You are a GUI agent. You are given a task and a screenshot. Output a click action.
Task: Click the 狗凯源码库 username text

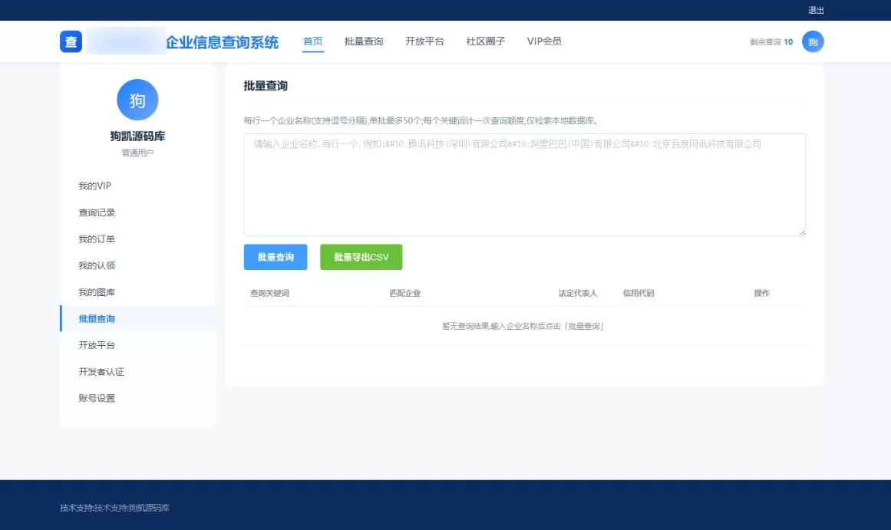point(137,137)
